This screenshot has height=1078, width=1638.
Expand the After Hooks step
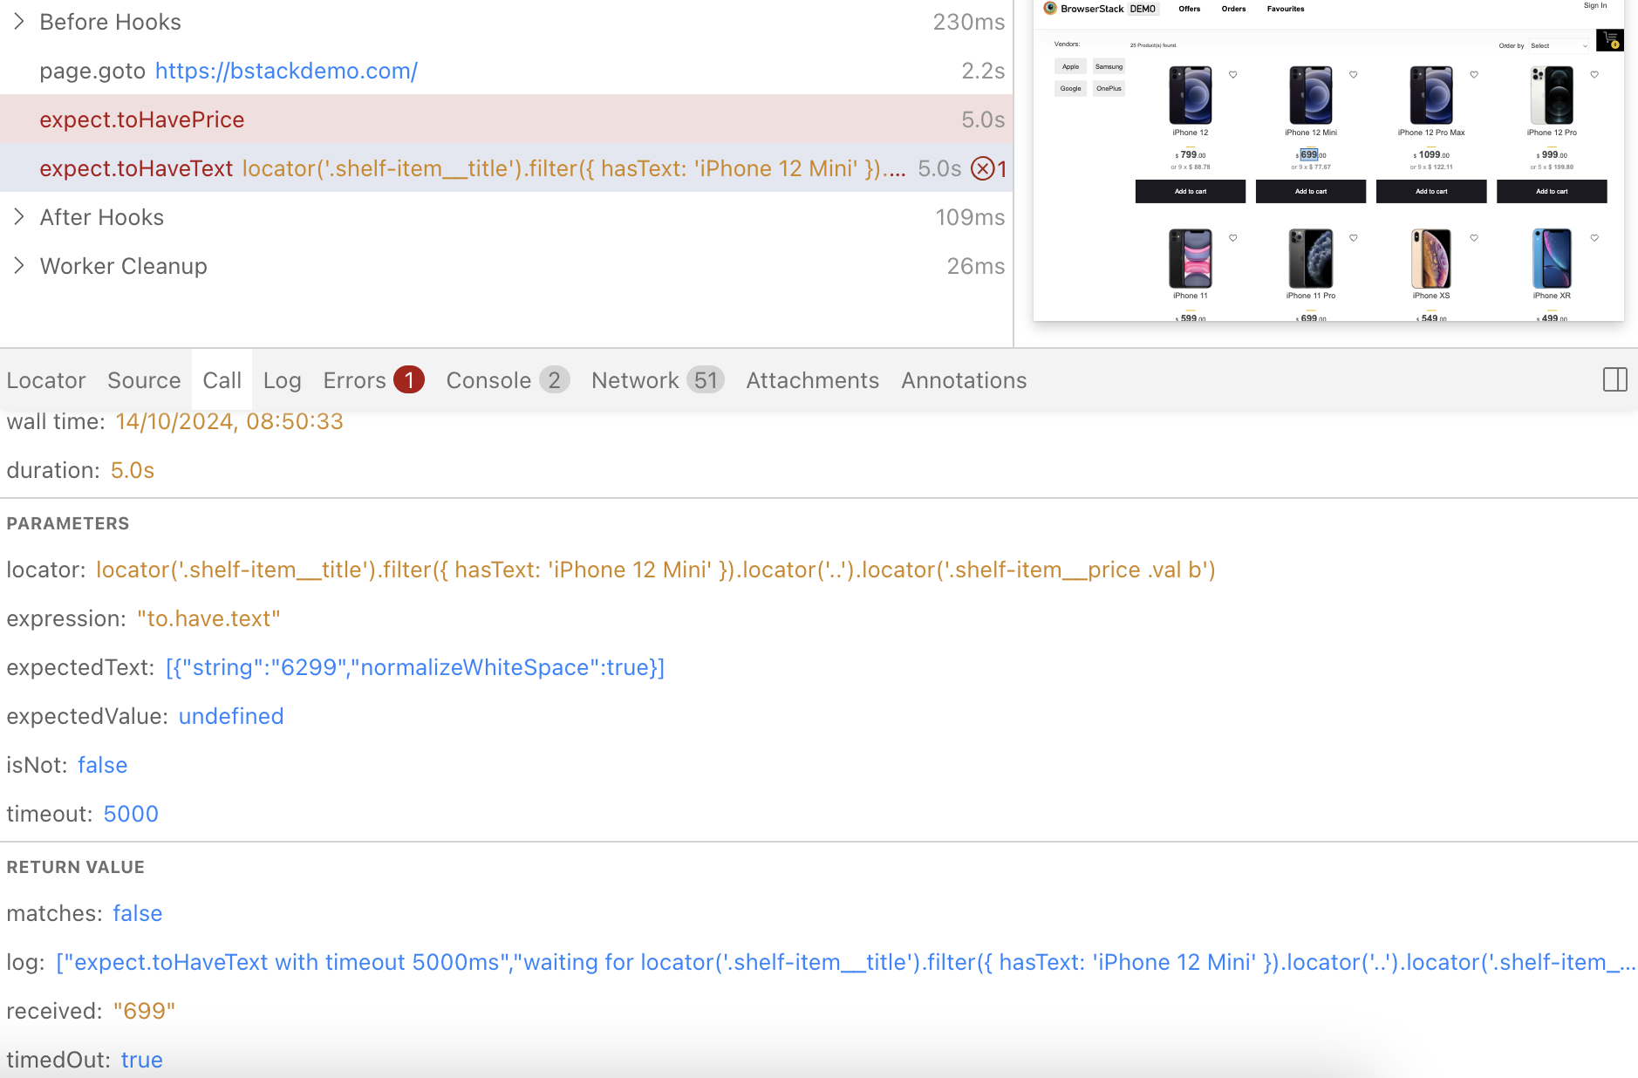click(19, 217)
